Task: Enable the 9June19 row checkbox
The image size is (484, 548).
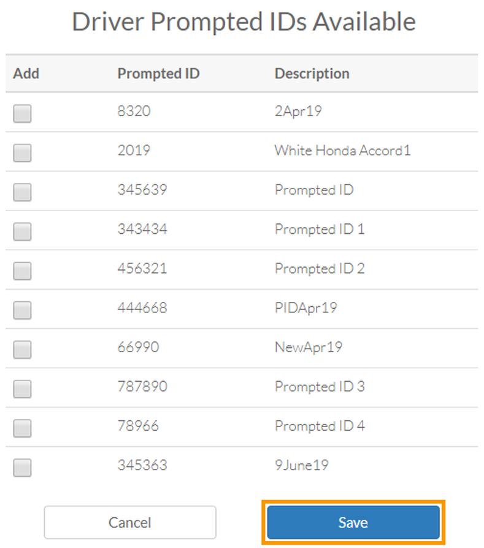Action: [x=22, y=467]
